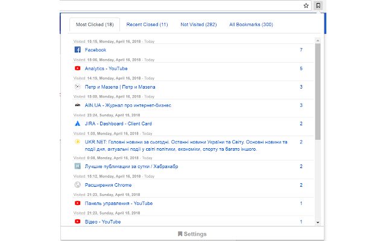Open the Відео - YouTube bookmark
Viewport: 386px width, 241px height.
(x=103, y=222)
